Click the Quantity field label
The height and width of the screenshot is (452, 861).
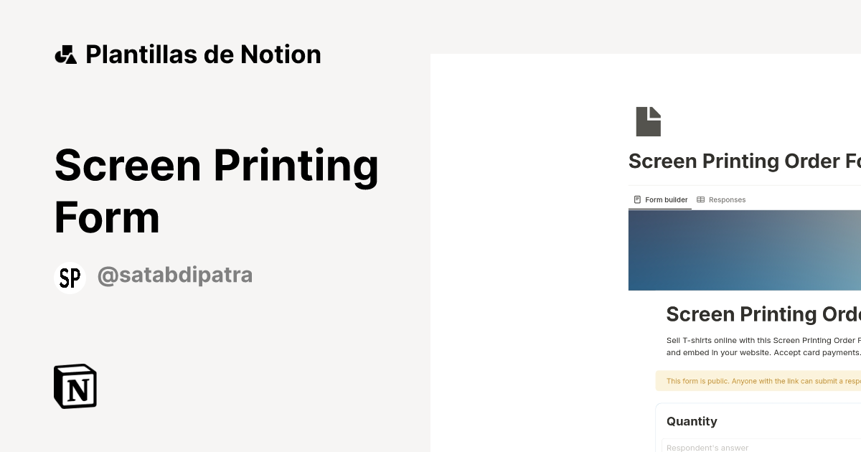coord(691,421)
